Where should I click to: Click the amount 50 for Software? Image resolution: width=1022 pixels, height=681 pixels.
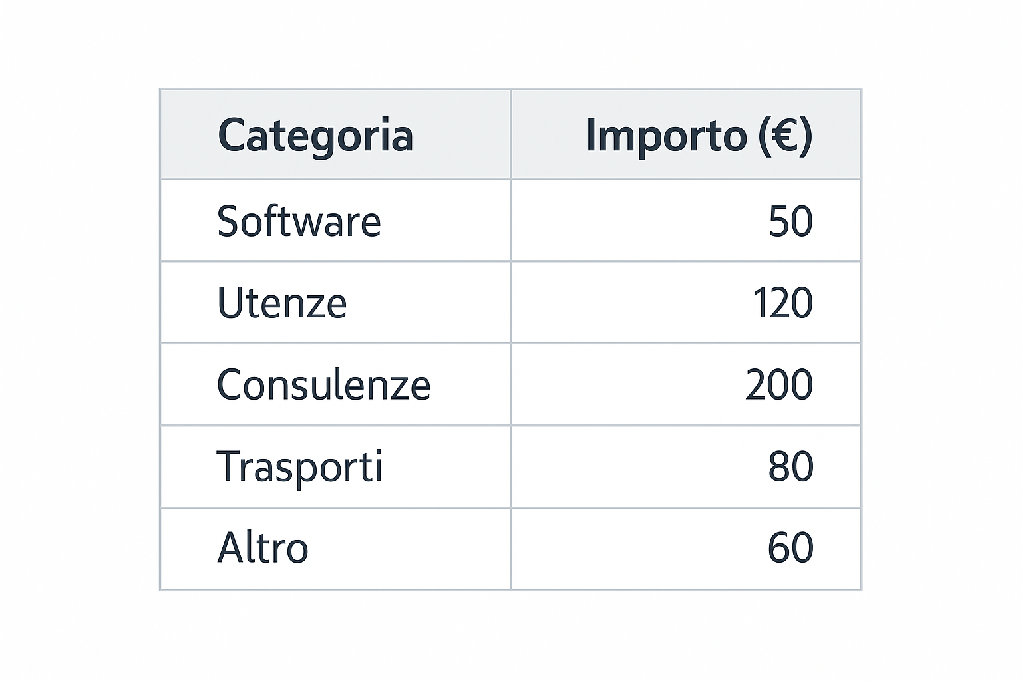click(x=790, y=221)
